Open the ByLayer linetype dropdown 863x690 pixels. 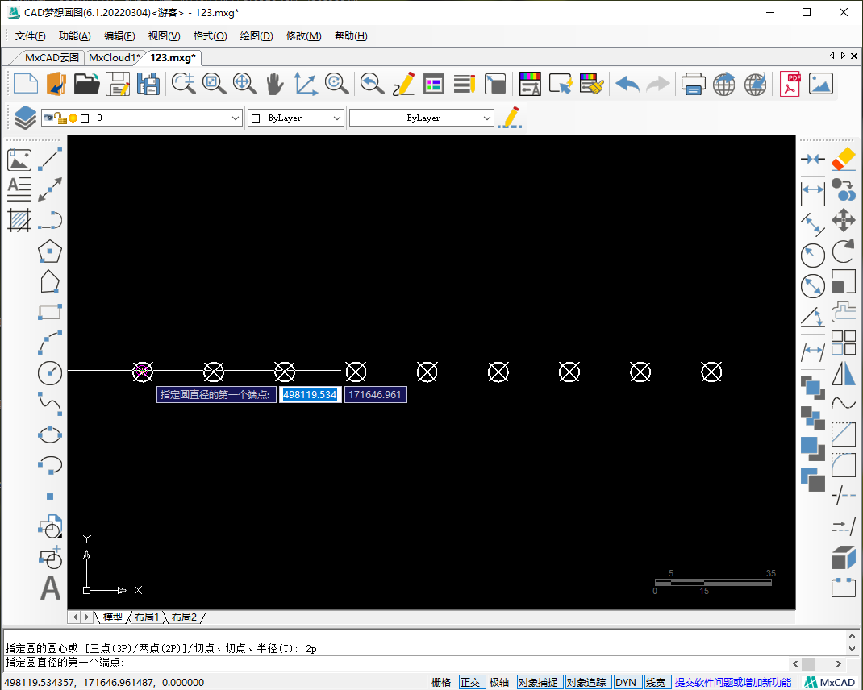[x=486, y=118]
